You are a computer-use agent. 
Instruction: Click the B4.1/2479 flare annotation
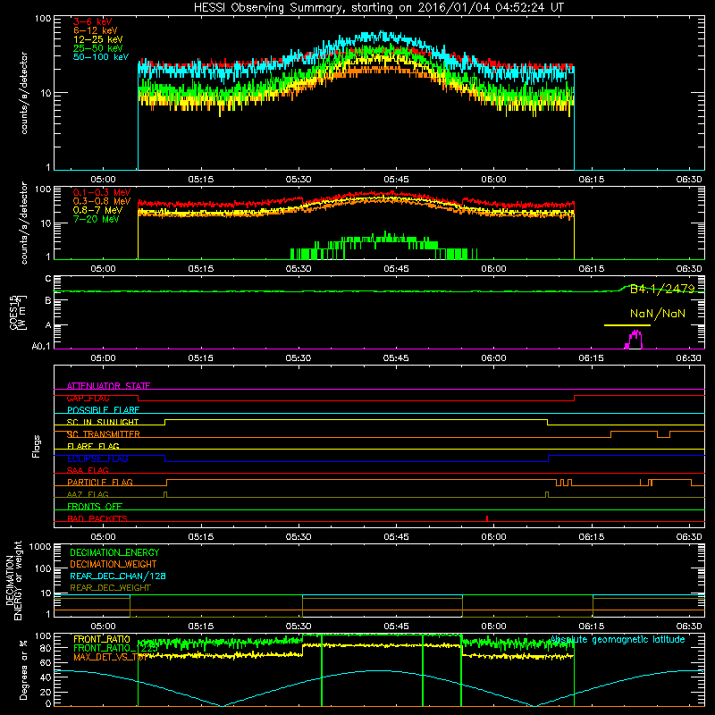[662, 289]
